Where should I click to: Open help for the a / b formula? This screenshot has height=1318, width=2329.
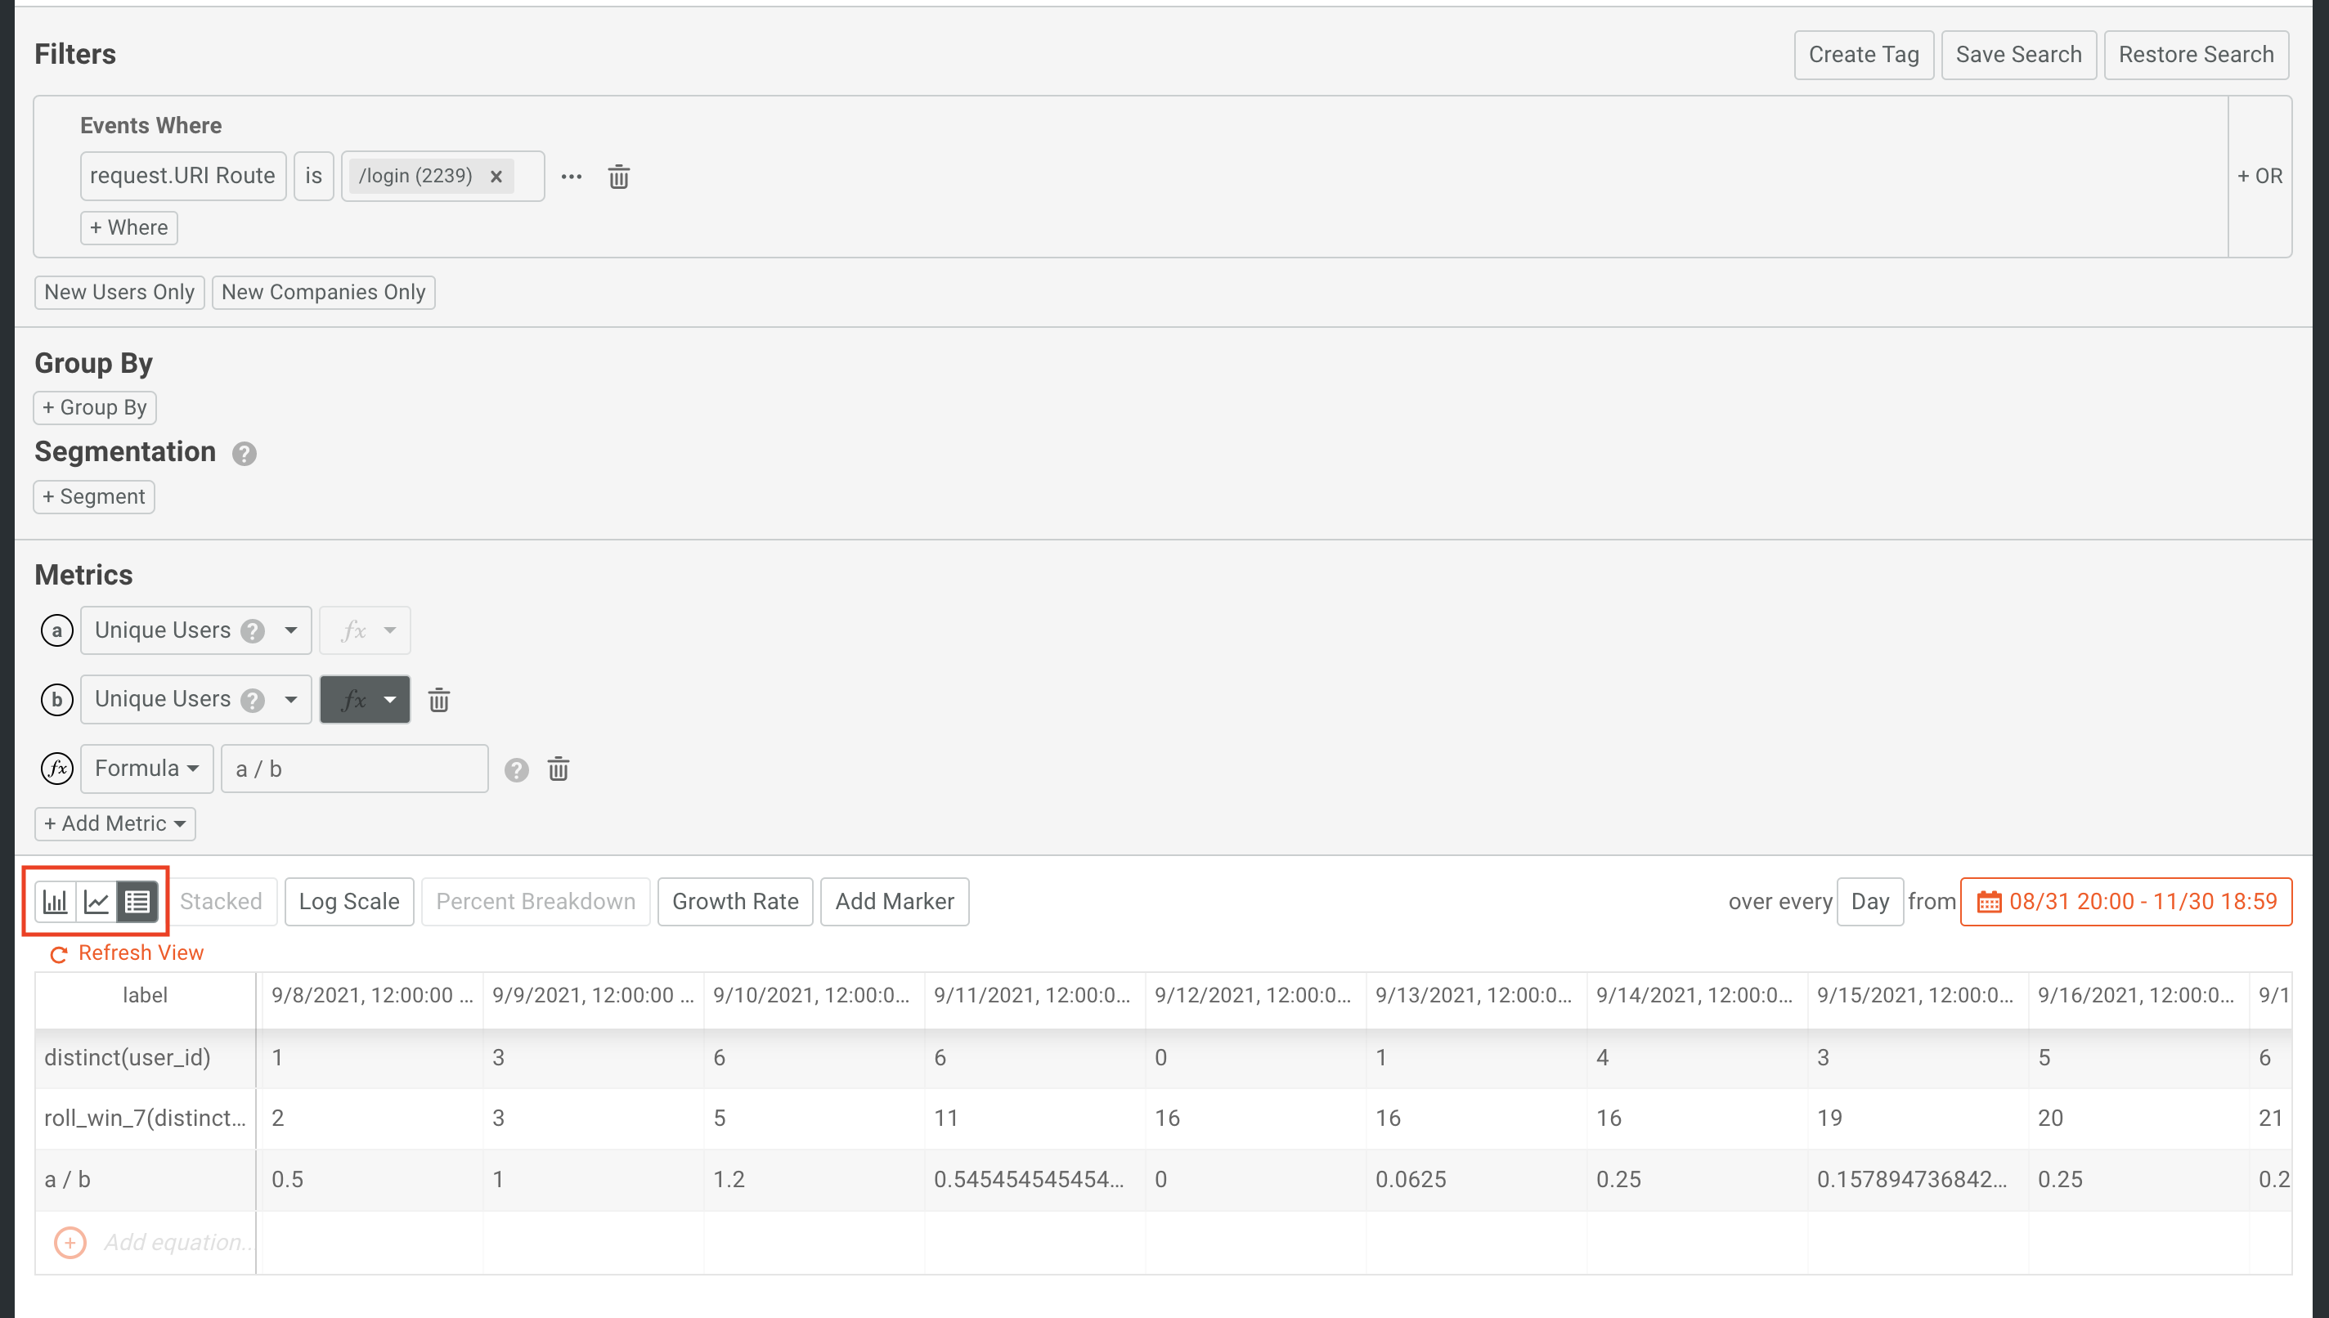point(516,769)
